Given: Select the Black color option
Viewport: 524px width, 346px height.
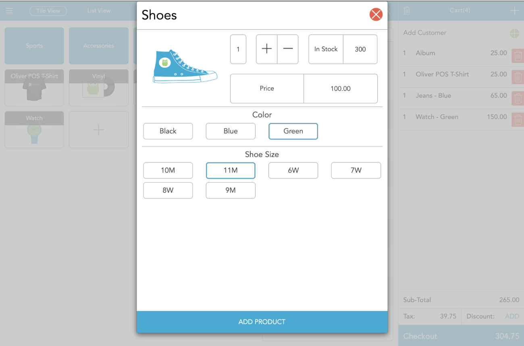Looking at the screenshot, I should click(x=168, y=131).
